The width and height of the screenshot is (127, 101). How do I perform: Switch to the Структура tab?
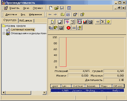[10, 20]
